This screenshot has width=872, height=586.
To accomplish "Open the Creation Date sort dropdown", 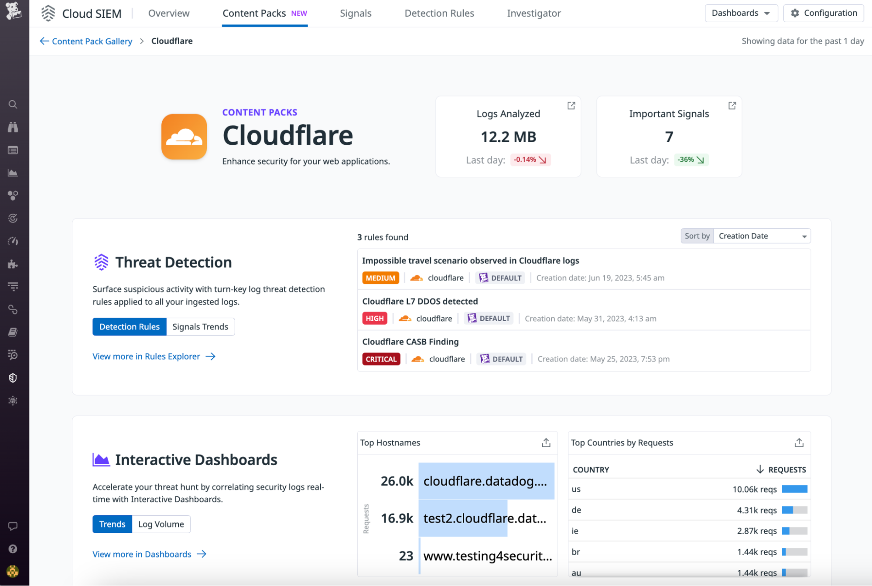I will (x=762, y=236).
